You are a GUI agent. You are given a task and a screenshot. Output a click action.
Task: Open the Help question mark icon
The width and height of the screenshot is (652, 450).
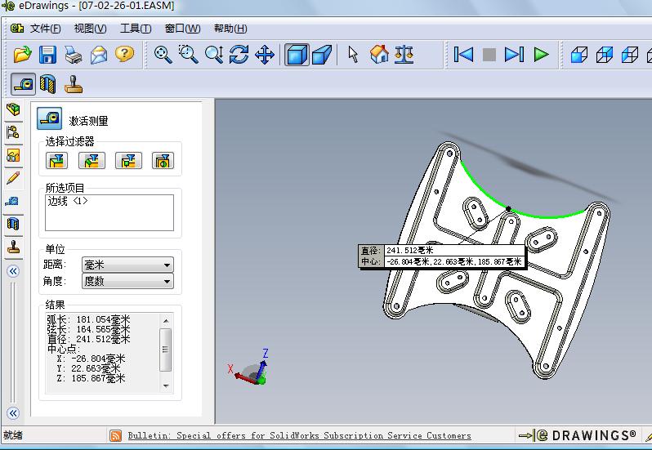coord(124,54)
